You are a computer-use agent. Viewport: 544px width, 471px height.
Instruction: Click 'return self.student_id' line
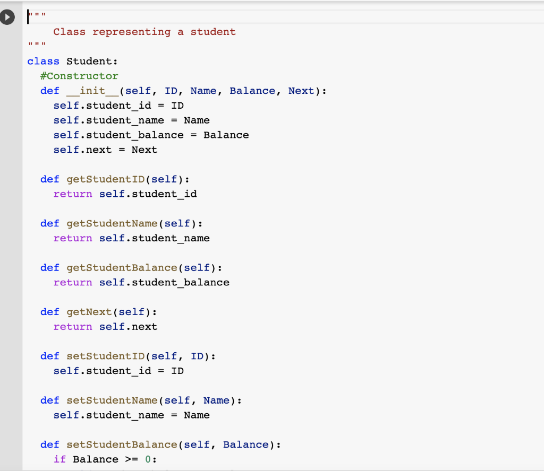coord(125,194)
